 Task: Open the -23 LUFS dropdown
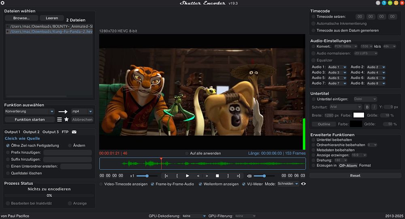tap(366, 53)
